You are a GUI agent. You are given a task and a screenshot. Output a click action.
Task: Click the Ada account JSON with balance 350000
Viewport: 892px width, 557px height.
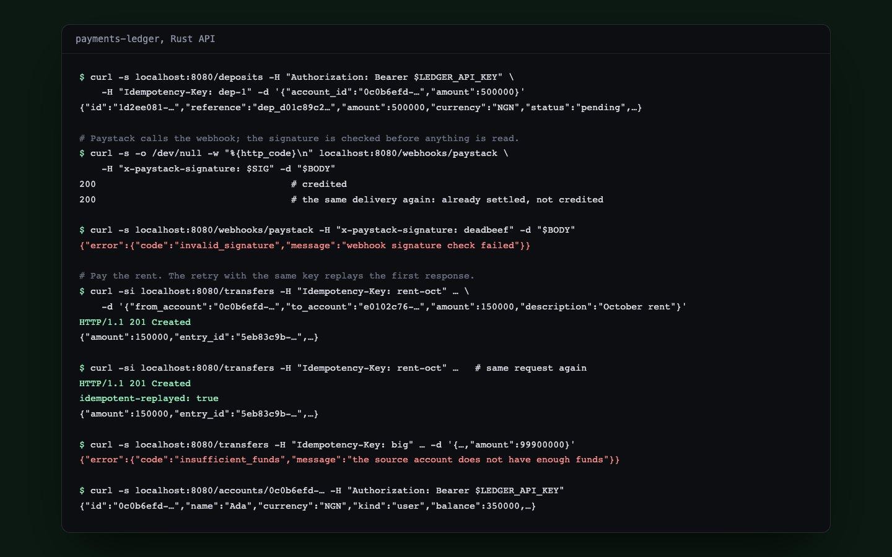click(x=308, y=506)
